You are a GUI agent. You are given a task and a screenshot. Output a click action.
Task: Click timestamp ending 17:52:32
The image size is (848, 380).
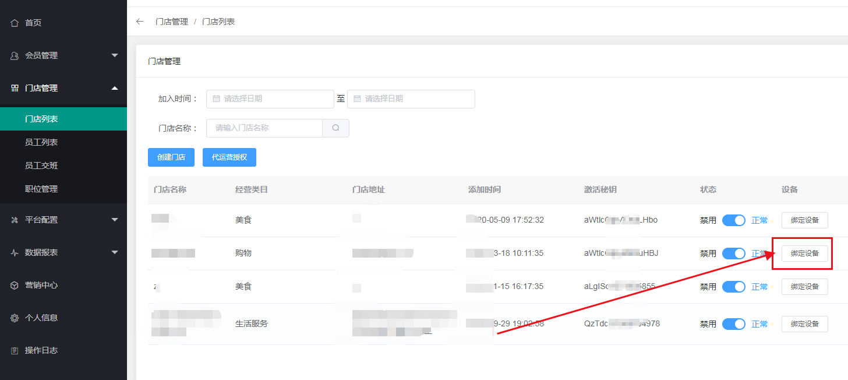tap(506, 220)
